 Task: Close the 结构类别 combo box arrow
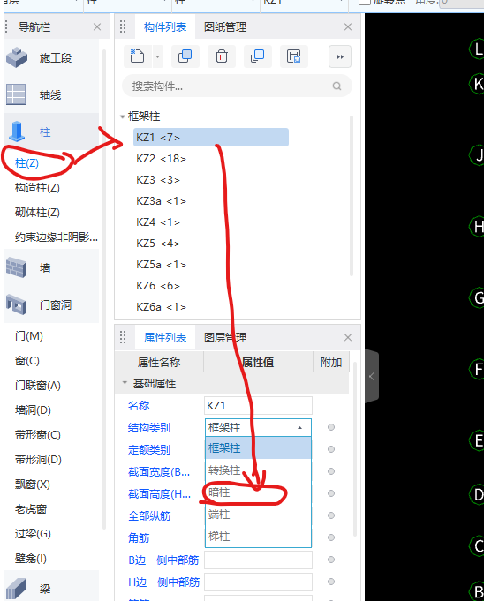299,427
